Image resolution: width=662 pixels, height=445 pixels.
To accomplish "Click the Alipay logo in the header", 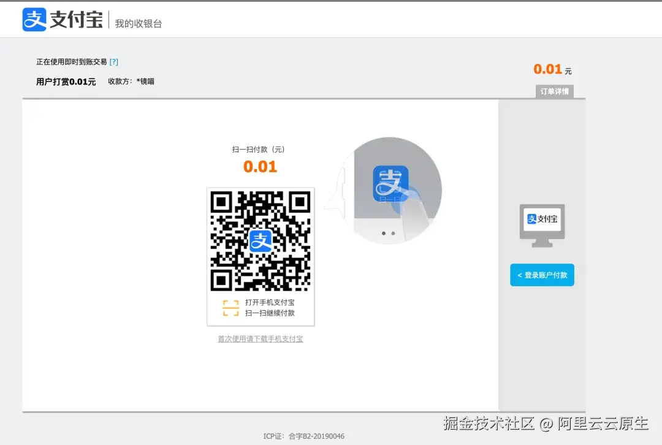I will click(x=63, y=20).
